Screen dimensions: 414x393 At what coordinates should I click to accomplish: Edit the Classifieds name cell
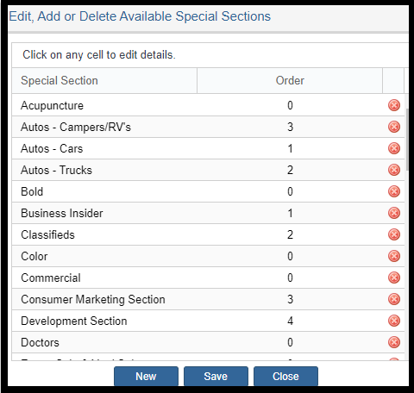click(x=104, y=234)
